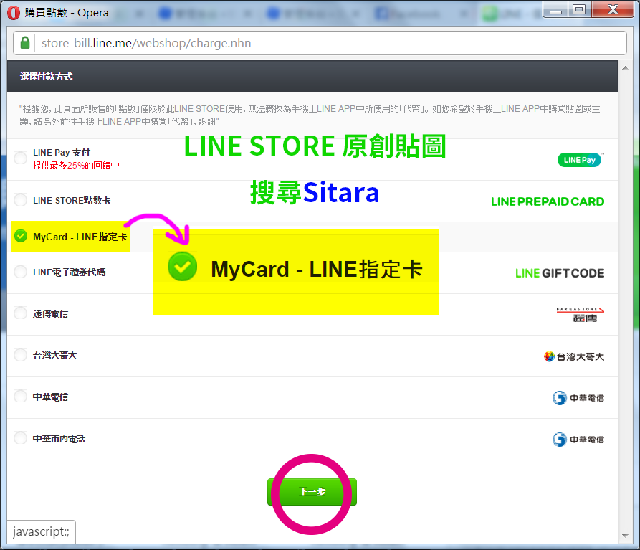
Task: Click the scrollbar down arrow
Action: coord(625,536)
